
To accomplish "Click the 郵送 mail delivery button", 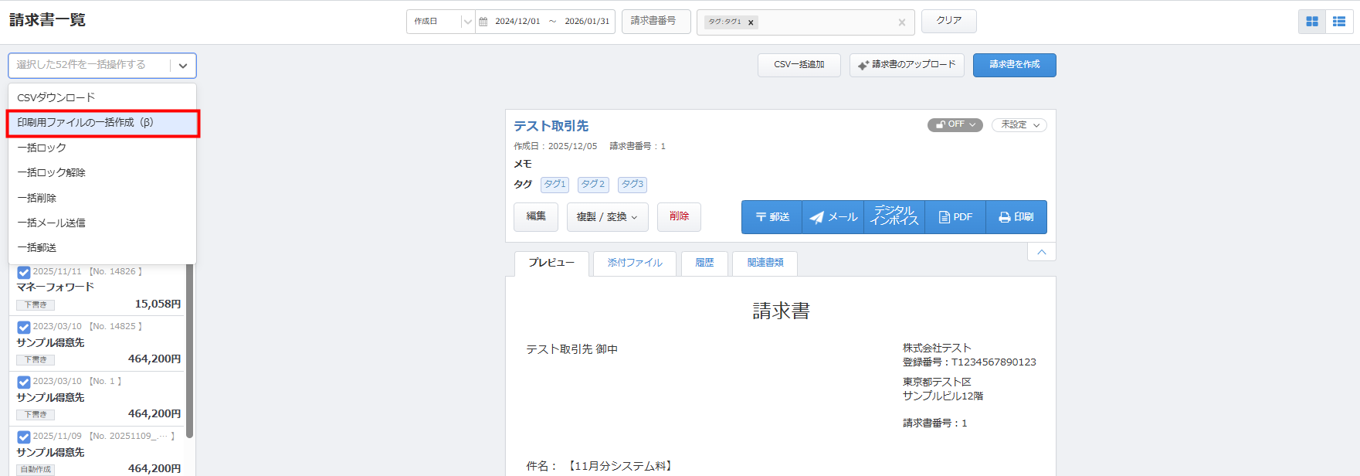I will pyautogui.click(x=772, y=217).
